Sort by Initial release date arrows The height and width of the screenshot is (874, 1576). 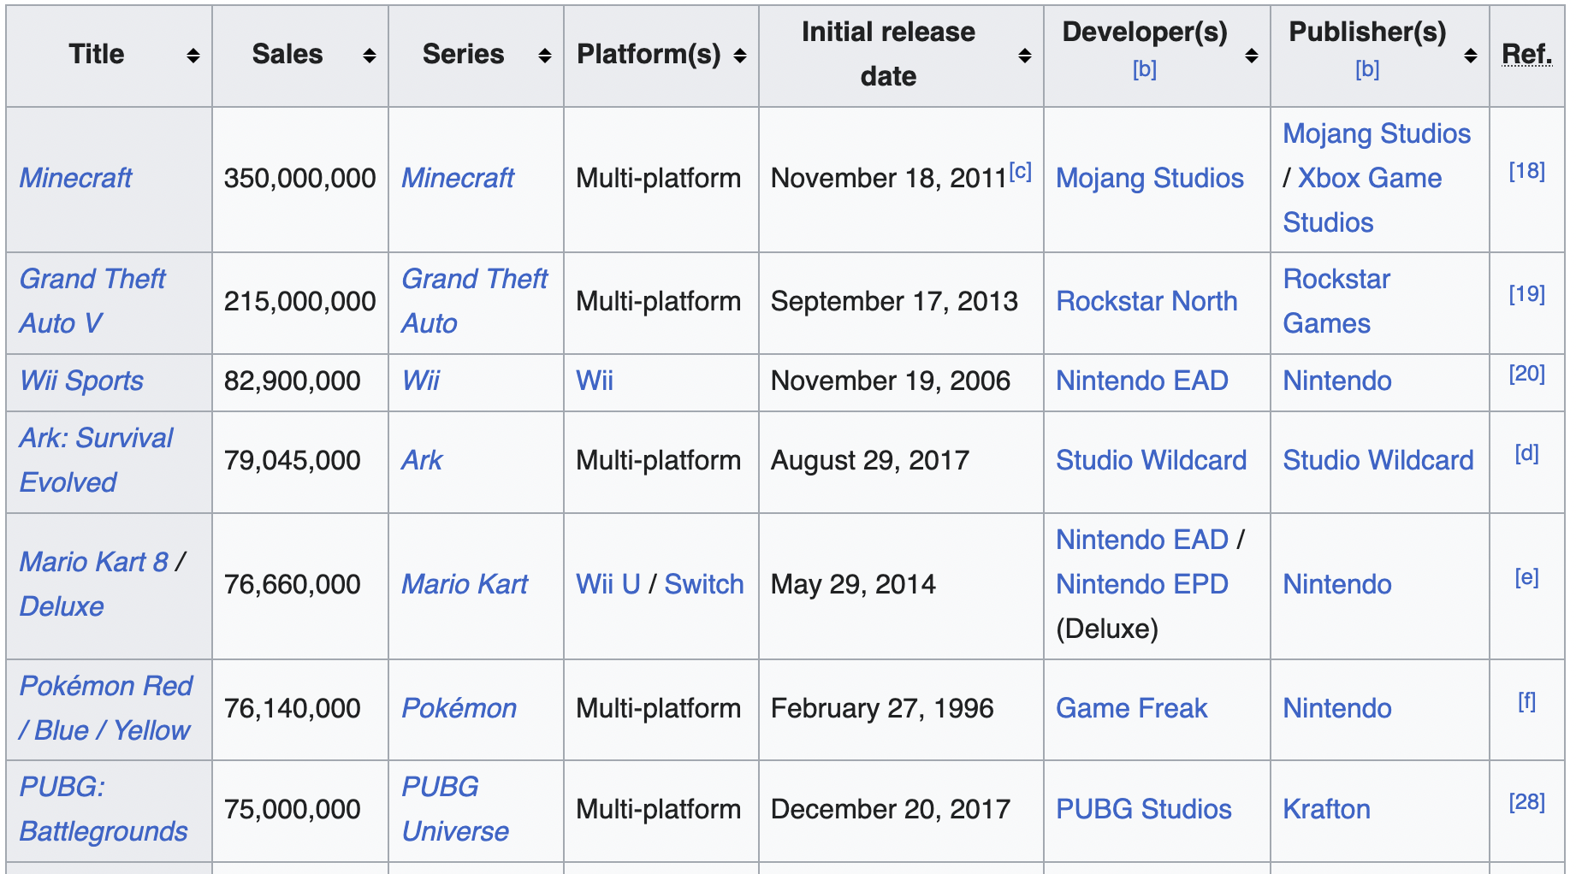[x=1025, y=56]
